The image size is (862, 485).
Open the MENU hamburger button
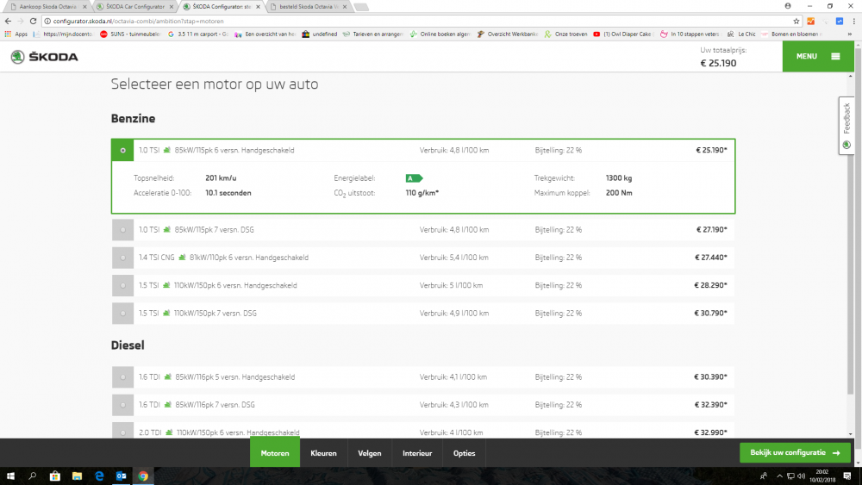pyautogui.click(x=817, y=56)
